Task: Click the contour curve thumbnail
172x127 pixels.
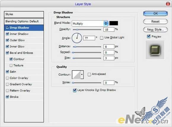Action: tap(76, 75)
